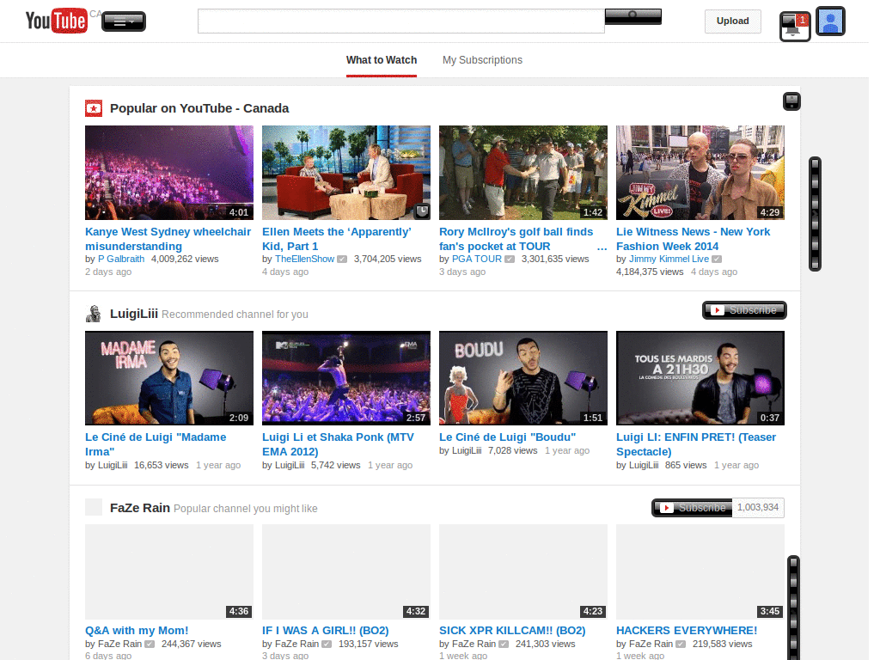Viewport: 880px width, 660px height.
Task: Click FaZe Rain channel avatar placeholder
Action: pos(94,507)
